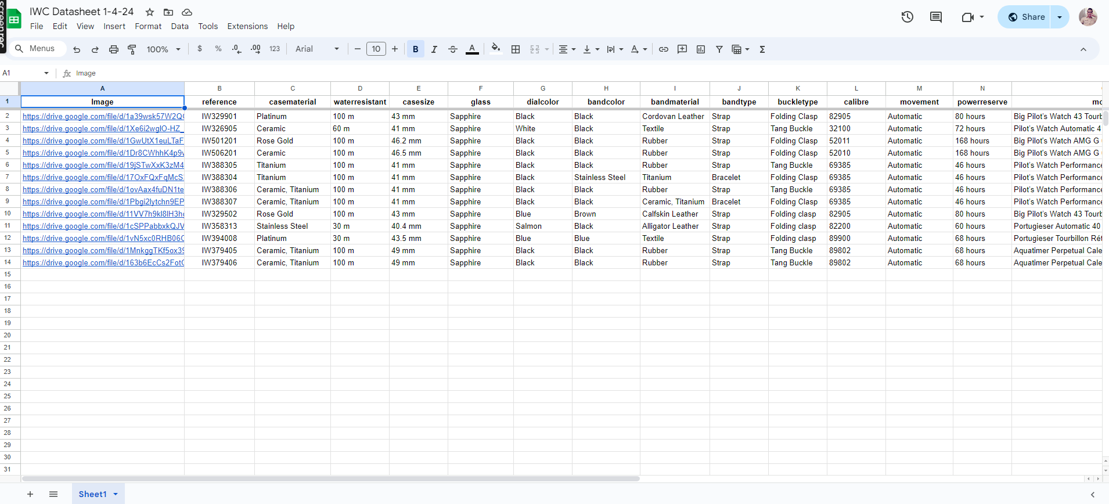Open the comments panel icon
Viewport: 1109px width, 504px height.
click(x=936, y=17)
